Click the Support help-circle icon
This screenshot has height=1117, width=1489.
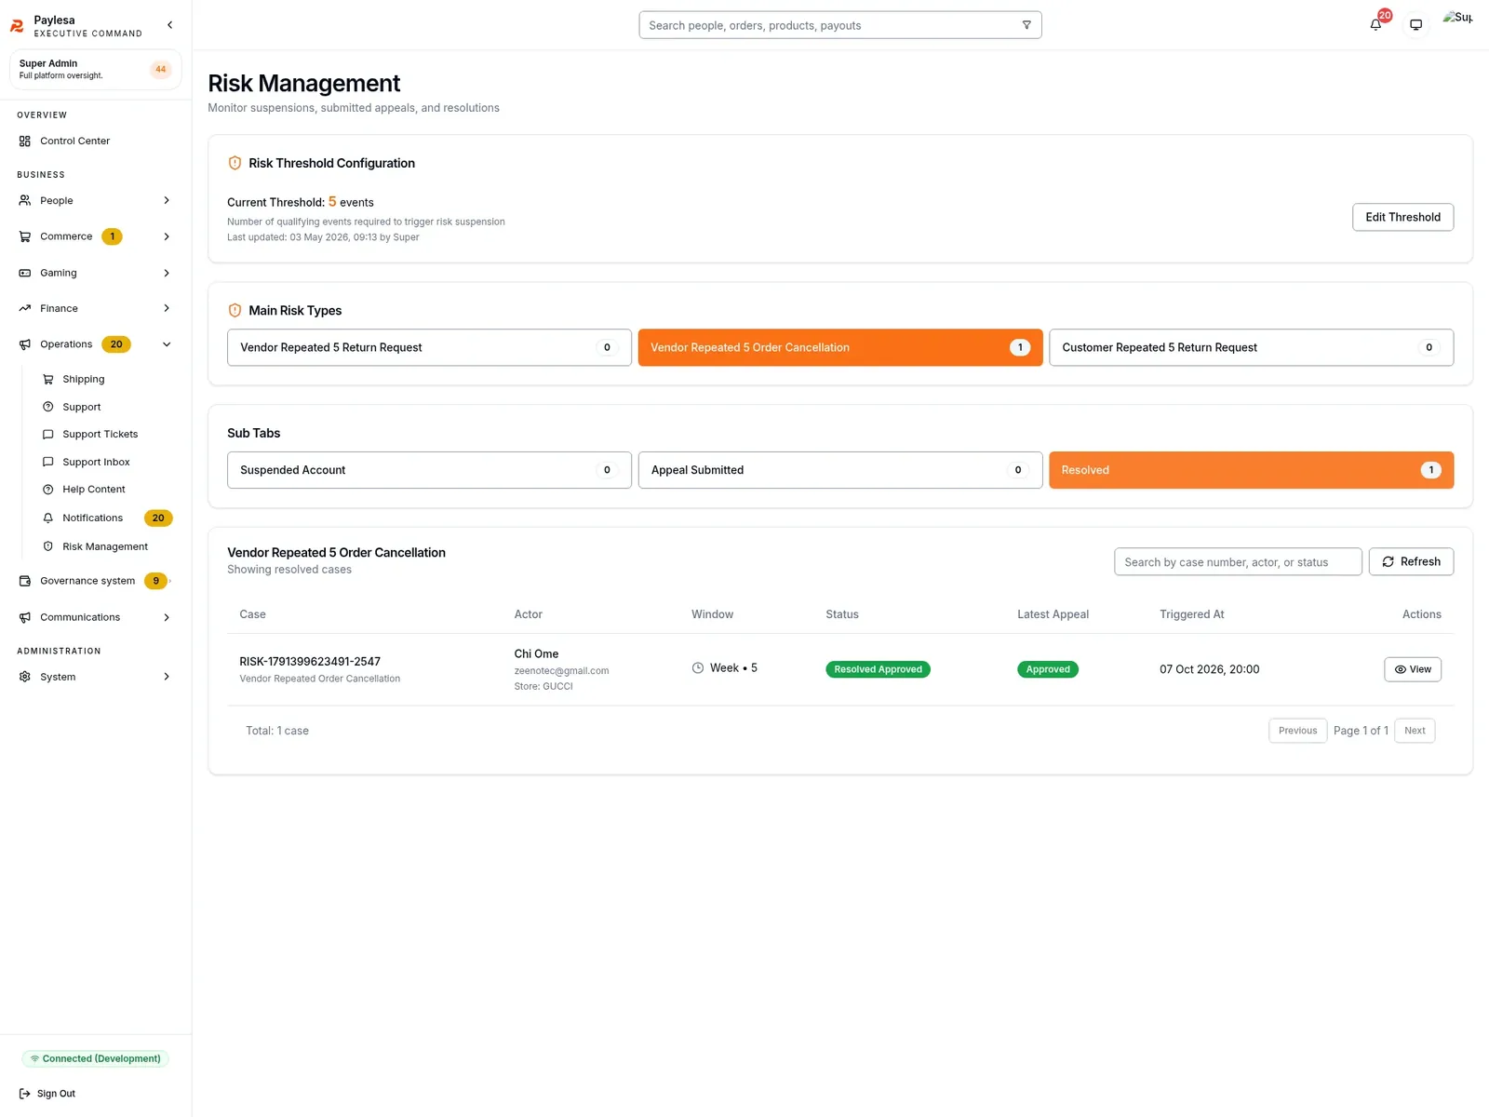(47, 407)
